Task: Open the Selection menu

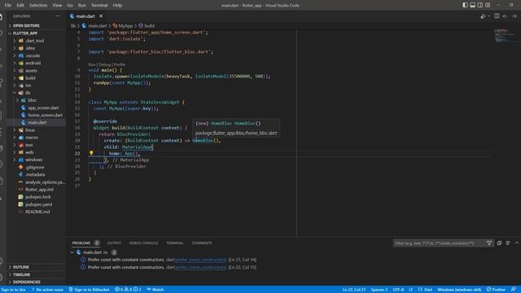Action: click(38, 5)
